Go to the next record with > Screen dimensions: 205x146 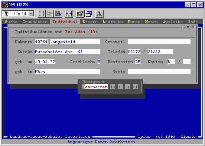(128, 87)
